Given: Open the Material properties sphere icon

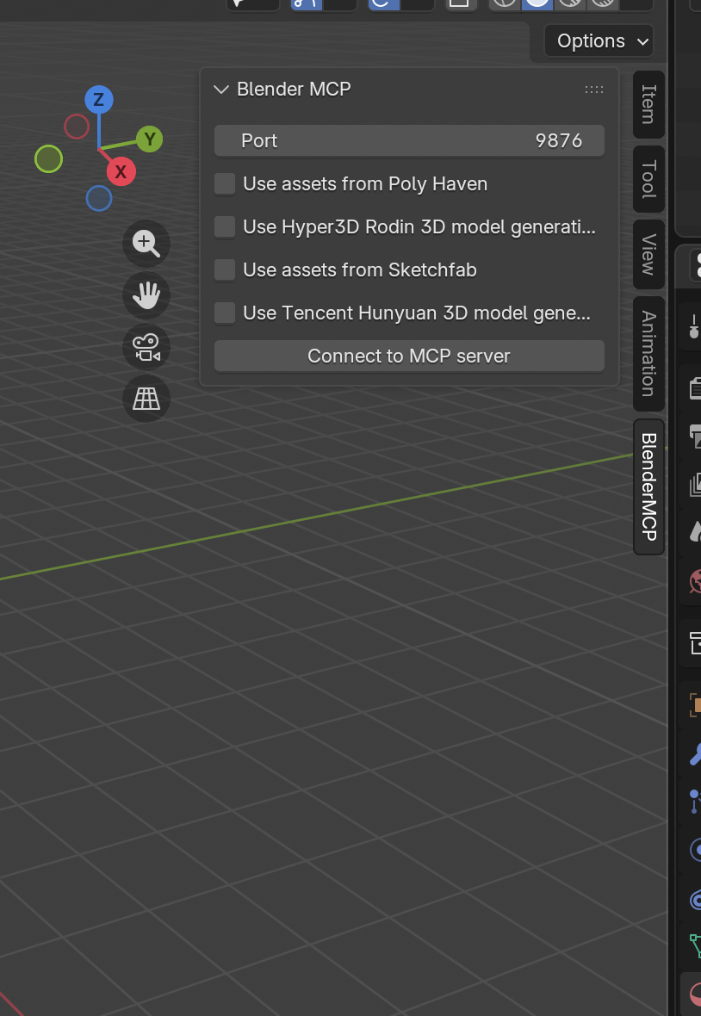Looking at the screenshot, I should click(695, 994).
